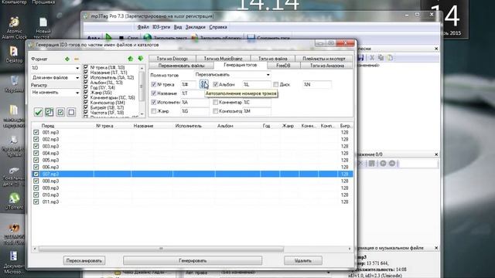Click the single checked-box icon
This screenshot has width=495, height=278.
(60, 112)
